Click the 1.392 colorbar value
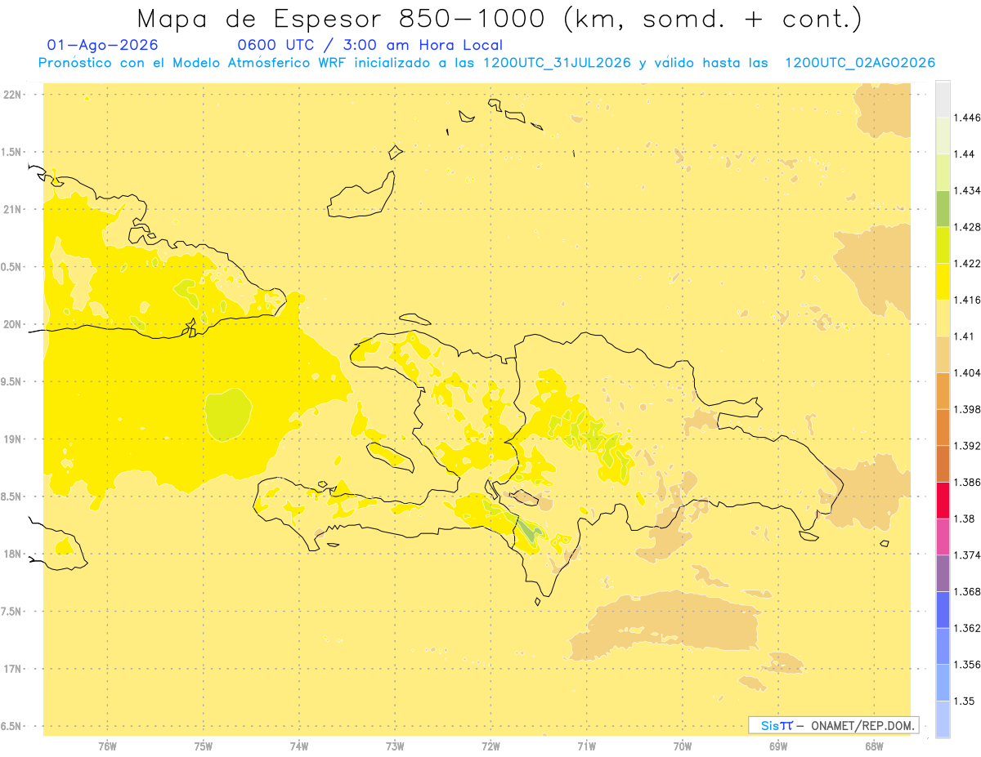Viewport: 981px width, 757px height. (x=967, y=446)
